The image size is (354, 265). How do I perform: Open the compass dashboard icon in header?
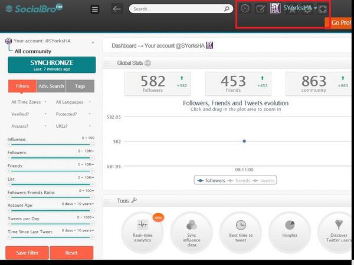(x=245, y=9)
